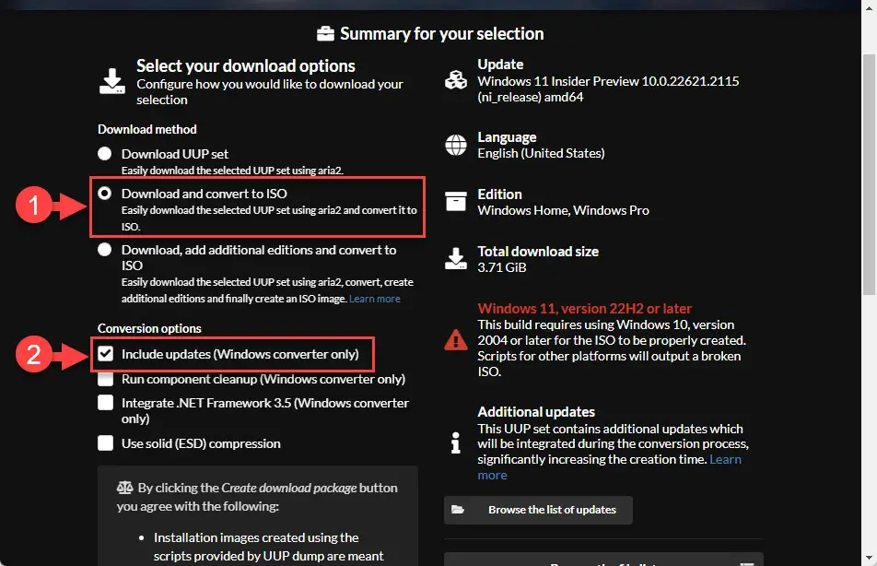Open Learn more link under download method

375,299
